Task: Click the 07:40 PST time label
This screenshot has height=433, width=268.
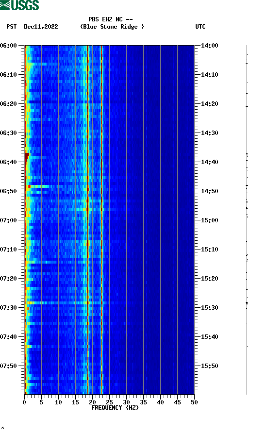Action: click(8, 336)
